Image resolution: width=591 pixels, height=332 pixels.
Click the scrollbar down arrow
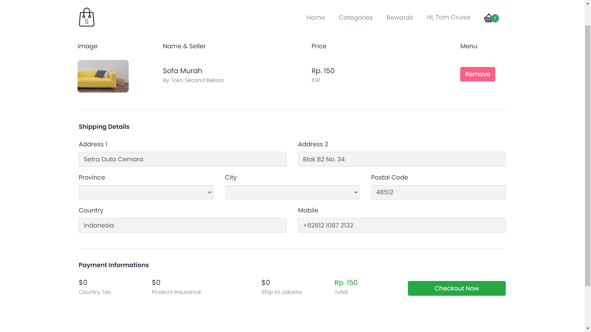coord(588,329)
